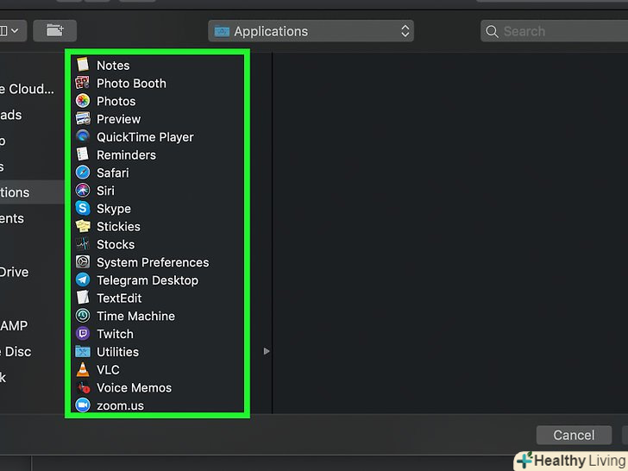Choose 'Voice Memos' name in list
This screenshot has height=471, width=628.
point(135,387)
